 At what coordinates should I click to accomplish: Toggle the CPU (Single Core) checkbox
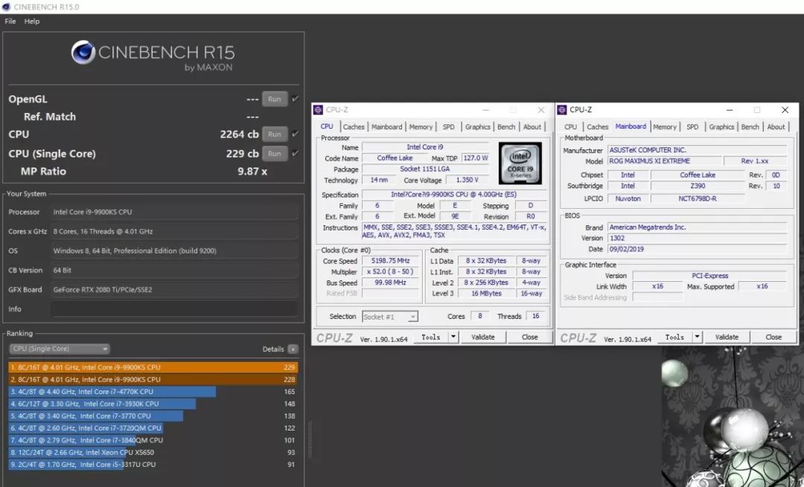(x=296, y=153)
